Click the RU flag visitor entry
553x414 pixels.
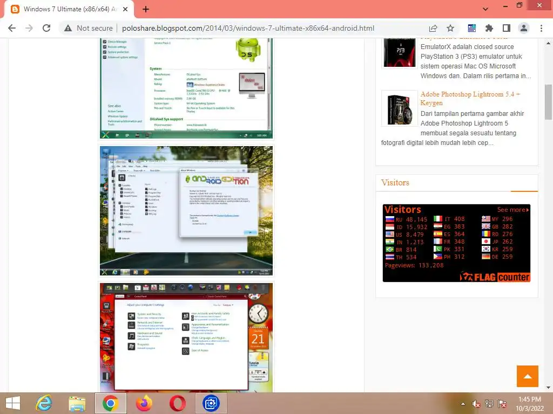click(x=406, y=219)
